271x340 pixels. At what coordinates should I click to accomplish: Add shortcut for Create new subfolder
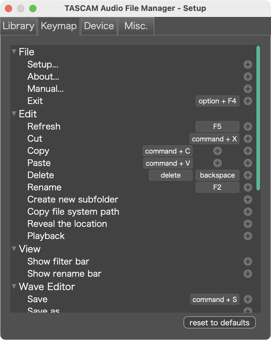tap(248, 199)
